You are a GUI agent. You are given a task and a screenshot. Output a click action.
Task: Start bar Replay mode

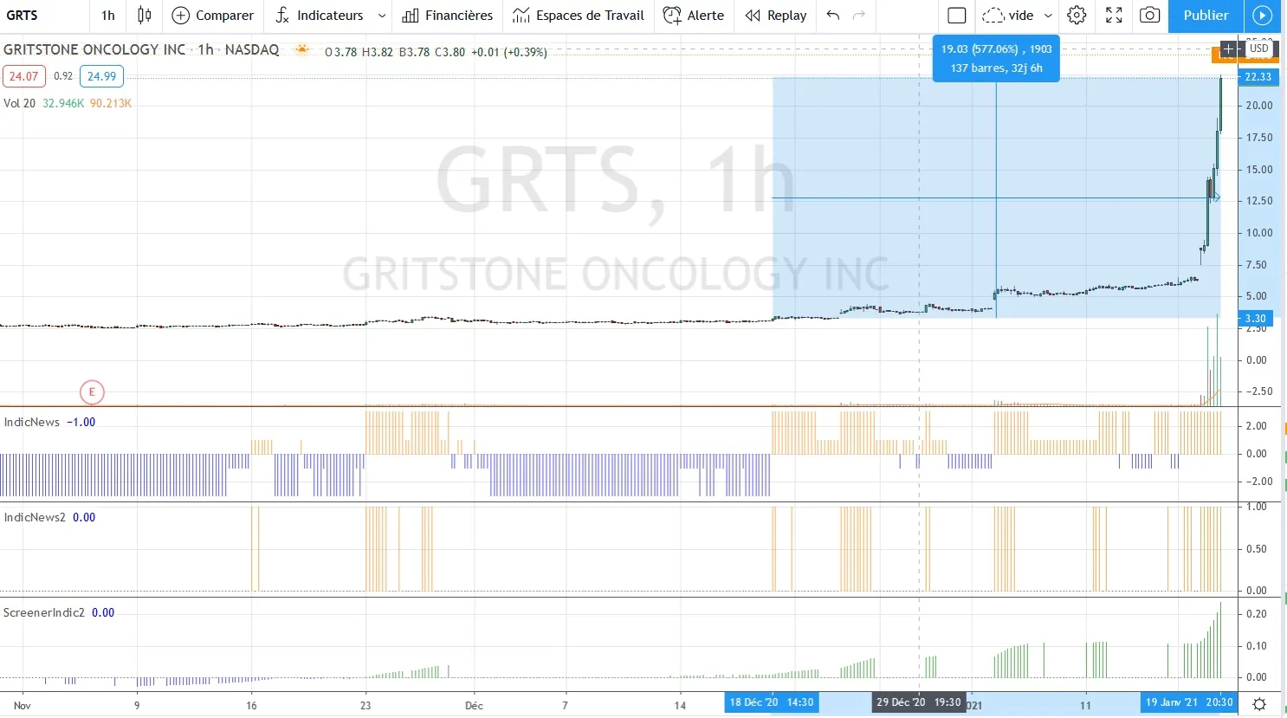click(x=776, y=16)
